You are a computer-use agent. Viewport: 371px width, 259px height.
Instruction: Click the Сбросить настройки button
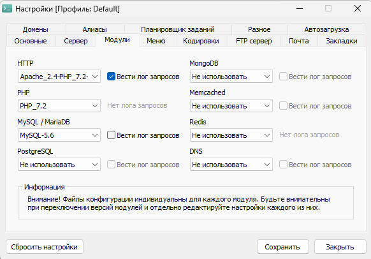[x=45, y=247]
